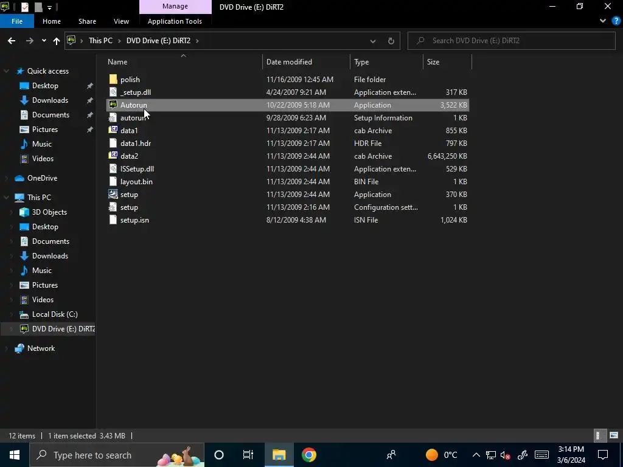Click the Manage contextual tab

tap(175, 7)
